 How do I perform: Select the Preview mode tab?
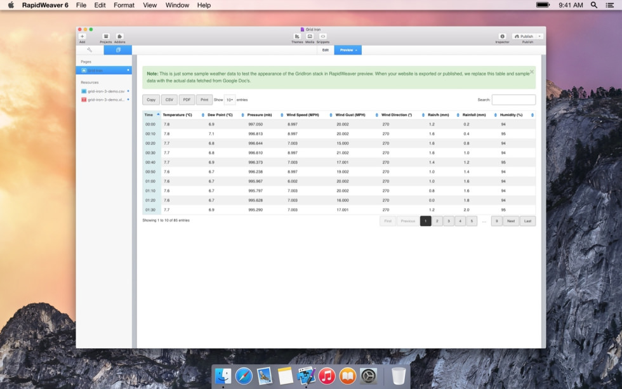(348, 50)
